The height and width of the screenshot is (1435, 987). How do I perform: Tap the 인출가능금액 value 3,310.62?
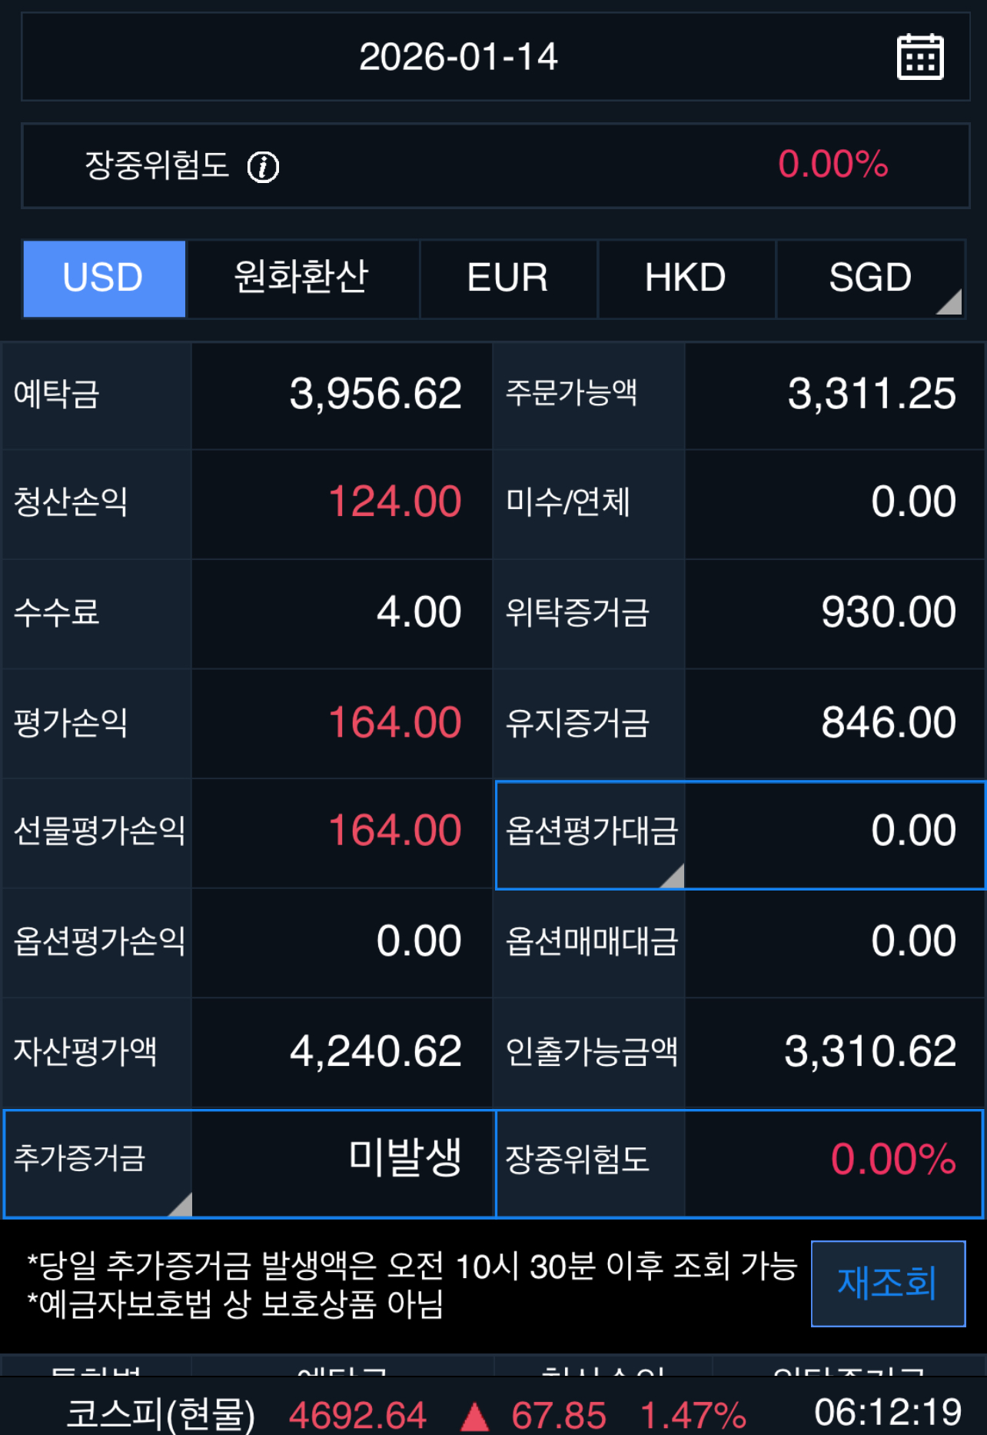[870, 1051]
